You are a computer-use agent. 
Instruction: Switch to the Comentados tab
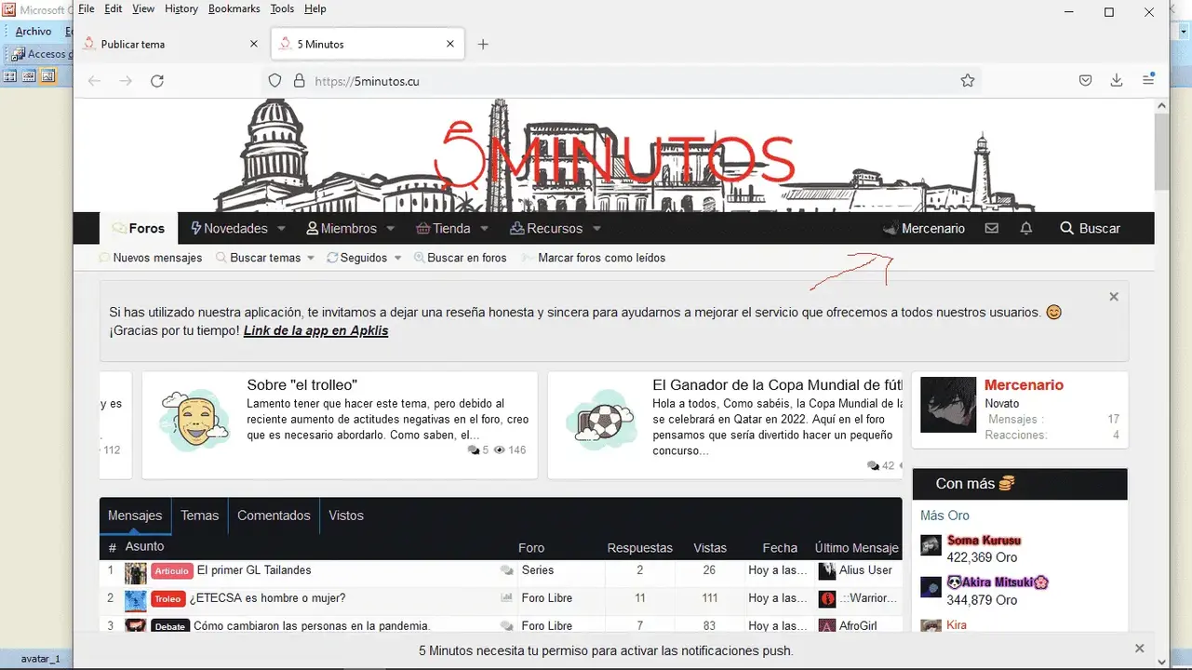(x=274, y=516)
